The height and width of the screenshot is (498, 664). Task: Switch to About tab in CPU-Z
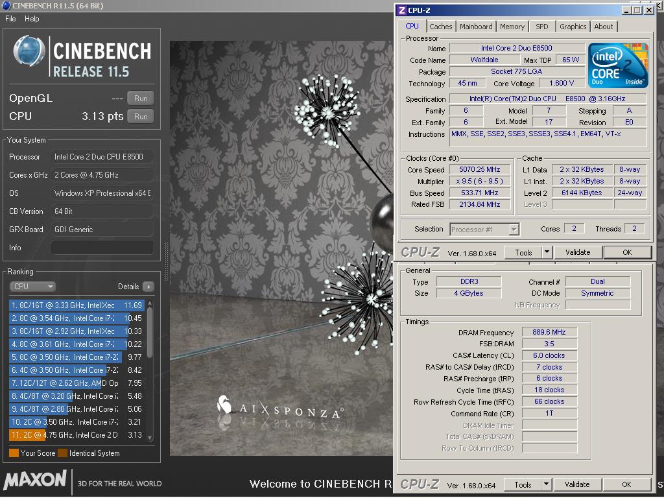pyautogui.click(x=604, y=26)
